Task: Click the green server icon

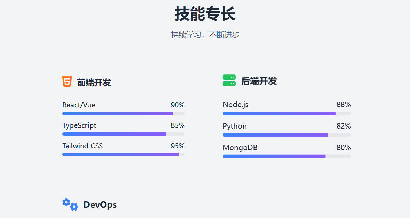Action: pos(229,81)
